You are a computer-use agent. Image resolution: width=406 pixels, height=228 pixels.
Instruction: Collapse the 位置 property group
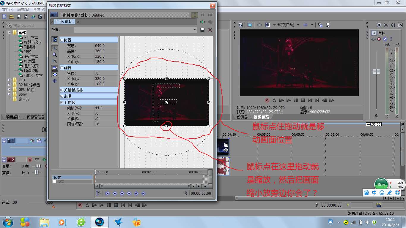62,40
